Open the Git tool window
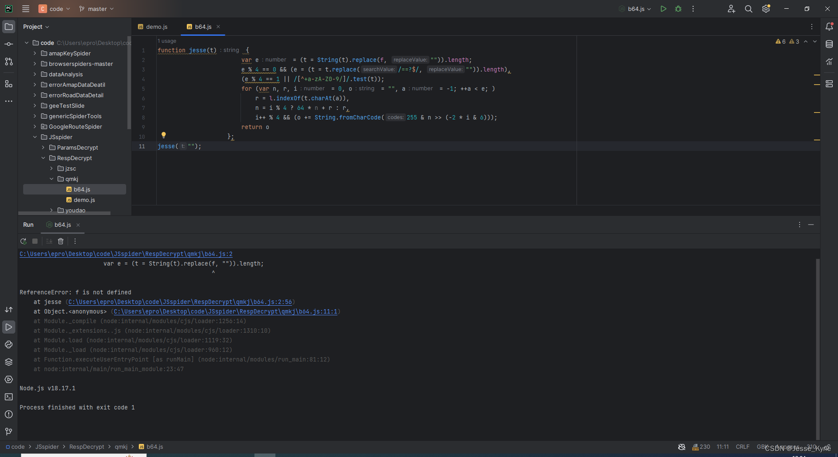The width and height of the screenshot is (838, 457). pyautogui.click(x=9, y=432)
